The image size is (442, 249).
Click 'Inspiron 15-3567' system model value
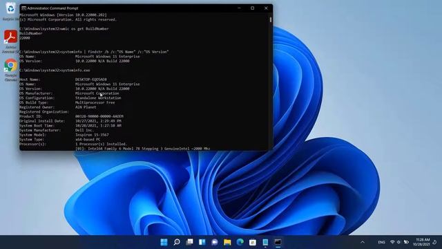(x=92, y=135)
